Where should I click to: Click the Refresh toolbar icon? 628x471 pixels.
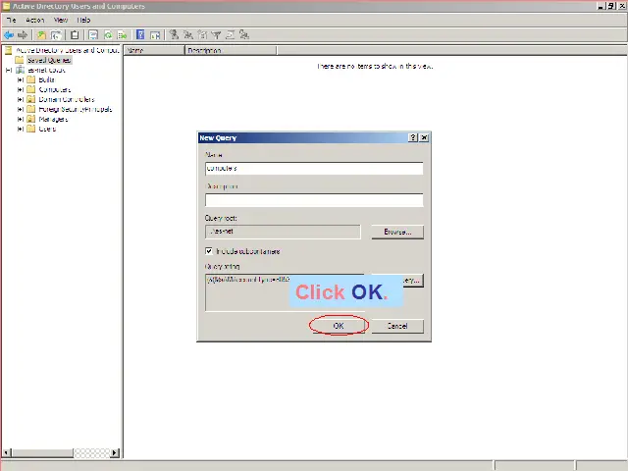click(108, 34)
